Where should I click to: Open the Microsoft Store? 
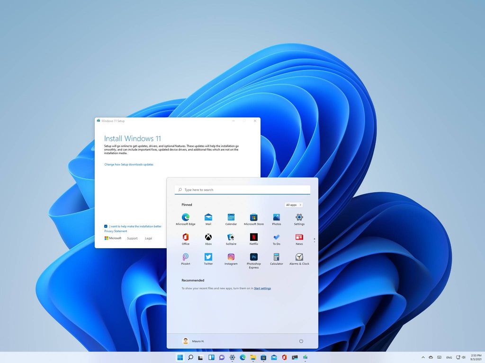[253, 216]
